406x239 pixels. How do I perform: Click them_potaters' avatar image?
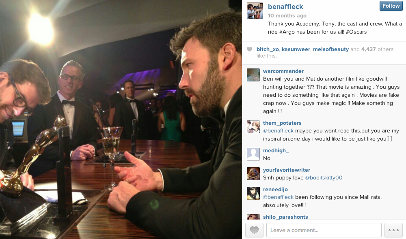point(253,127)
